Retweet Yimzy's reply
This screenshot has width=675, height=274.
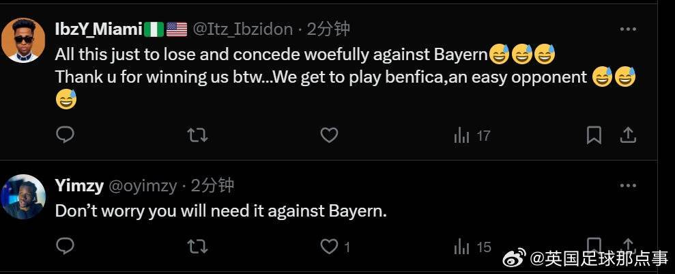tap(197, 246)
